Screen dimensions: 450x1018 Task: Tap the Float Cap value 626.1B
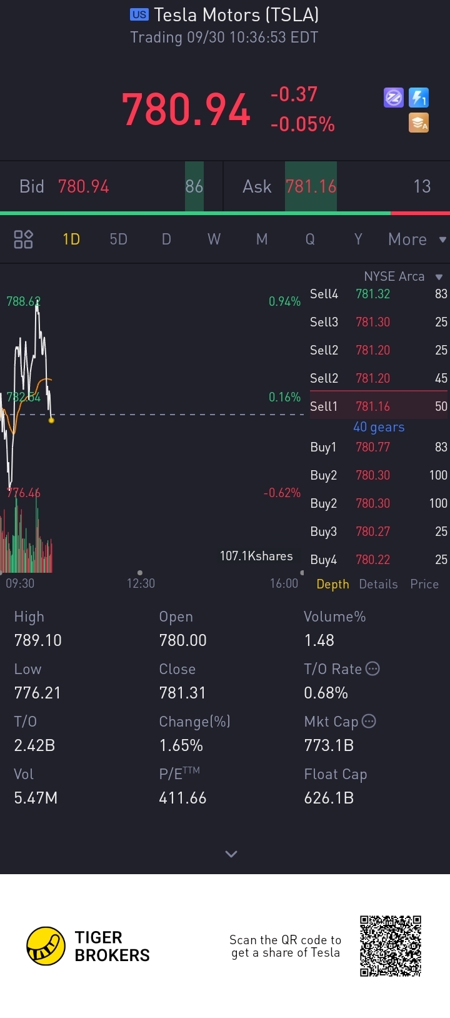[x=329, y=798]
